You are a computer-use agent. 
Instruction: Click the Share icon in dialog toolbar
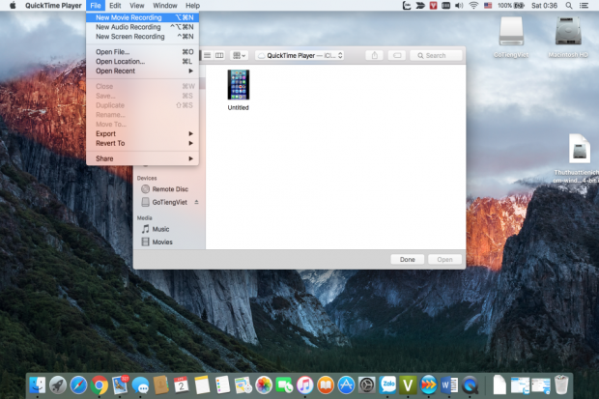374,55
